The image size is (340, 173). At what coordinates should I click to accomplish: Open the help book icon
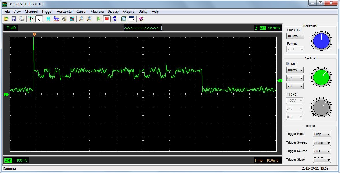click(x=141, y=19)
